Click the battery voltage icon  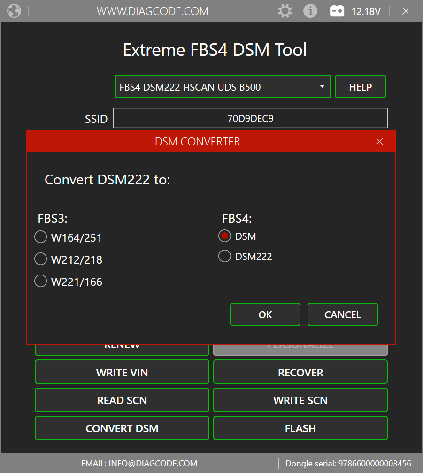[337, 11]
